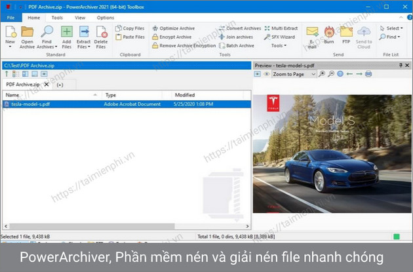The height and width of the screenshot is (272, 413).
Task: Click Join archives tool
Action: [236, 37]
